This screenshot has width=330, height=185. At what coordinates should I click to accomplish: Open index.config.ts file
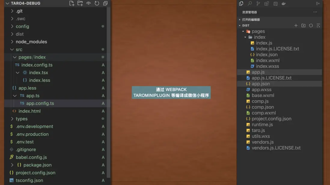pos(37,65)
